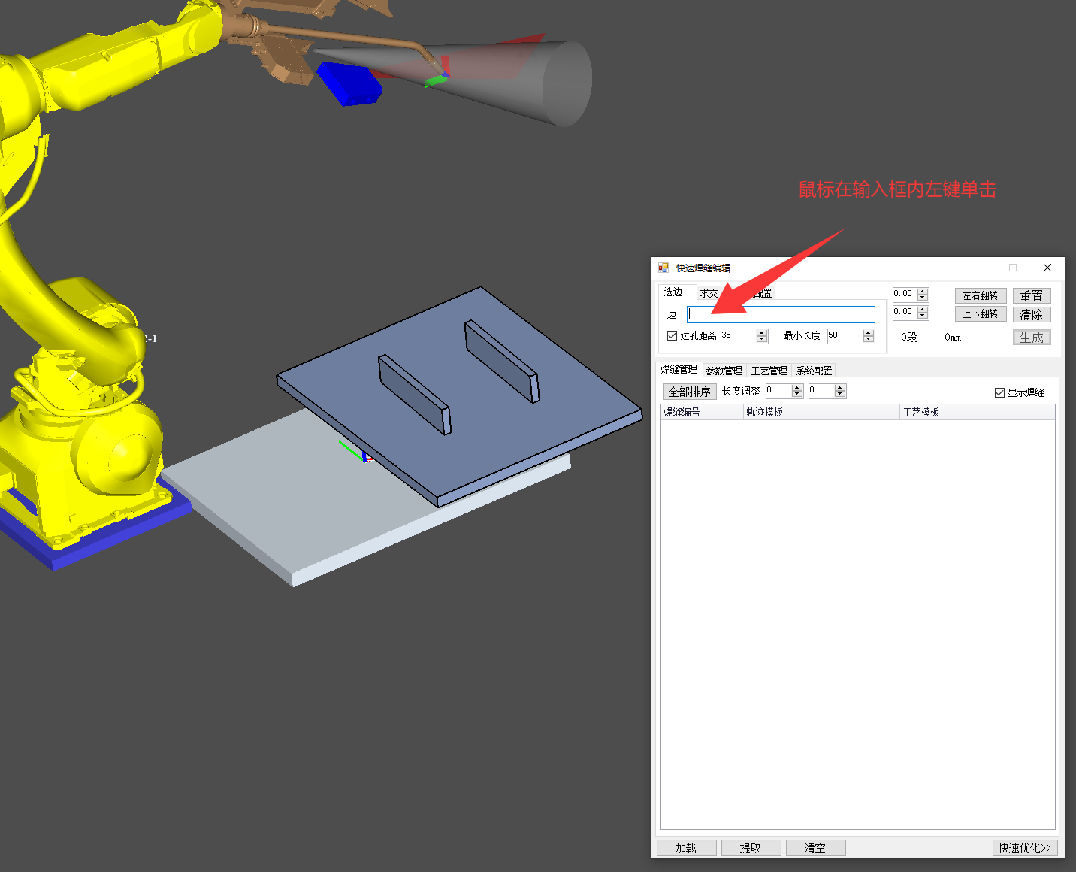1076x872 pixels.
Task: Expand the 快速优化>> panel
Action: [x=1025, y=848]
